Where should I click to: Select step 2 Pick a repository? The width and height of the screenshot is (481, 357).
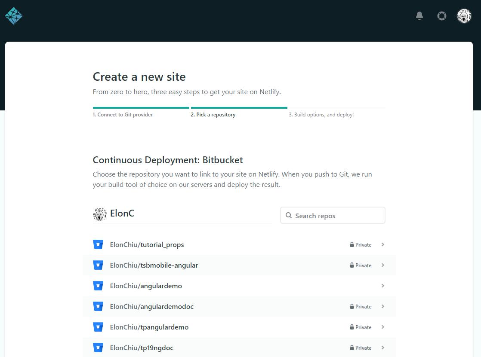click(213, 115)
